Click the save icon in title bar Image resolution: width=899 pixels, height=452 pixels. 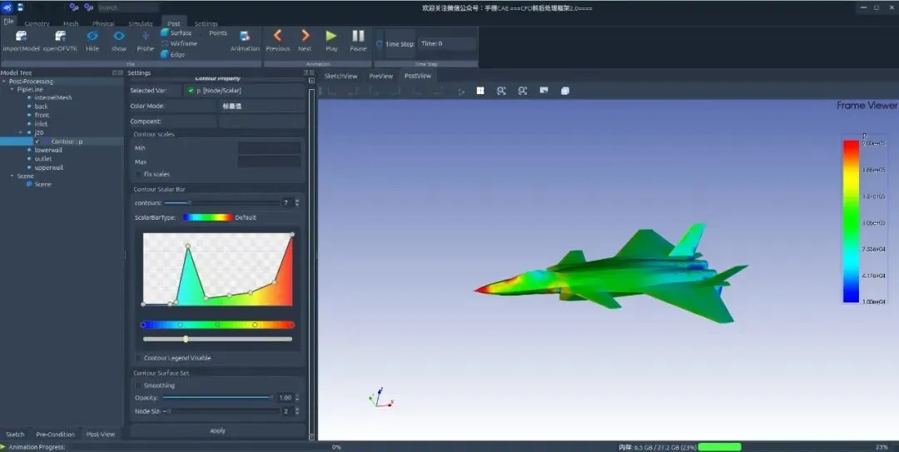(x=21, y=7)
